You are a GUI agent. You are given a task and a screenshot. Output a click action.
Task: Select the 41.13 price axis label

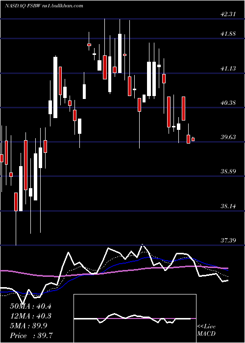pos(228,69)
